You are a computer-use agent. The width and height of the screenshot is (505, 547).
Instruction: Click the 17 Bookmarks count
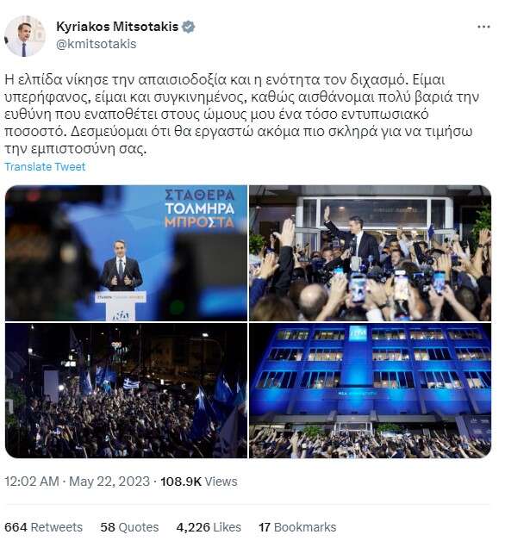click(297, 527)
